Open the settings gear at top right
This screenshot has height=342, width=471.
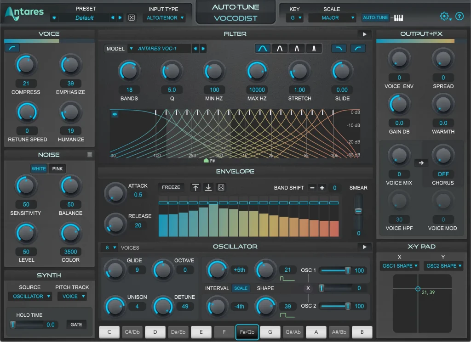pos(444,16)
